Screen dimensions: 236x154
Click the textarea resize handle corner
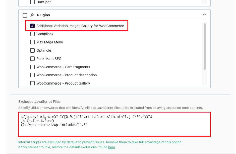[209, 135]
